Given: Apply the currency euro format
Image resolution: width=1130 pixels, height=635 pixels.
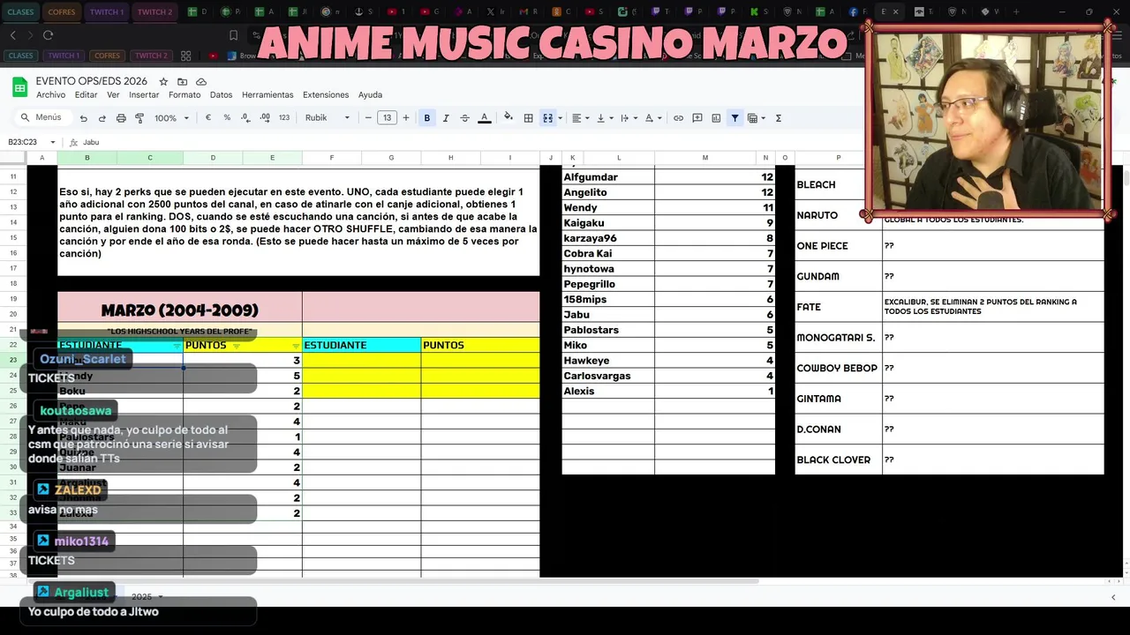Looking at the screenshot, I should point(208,118).
